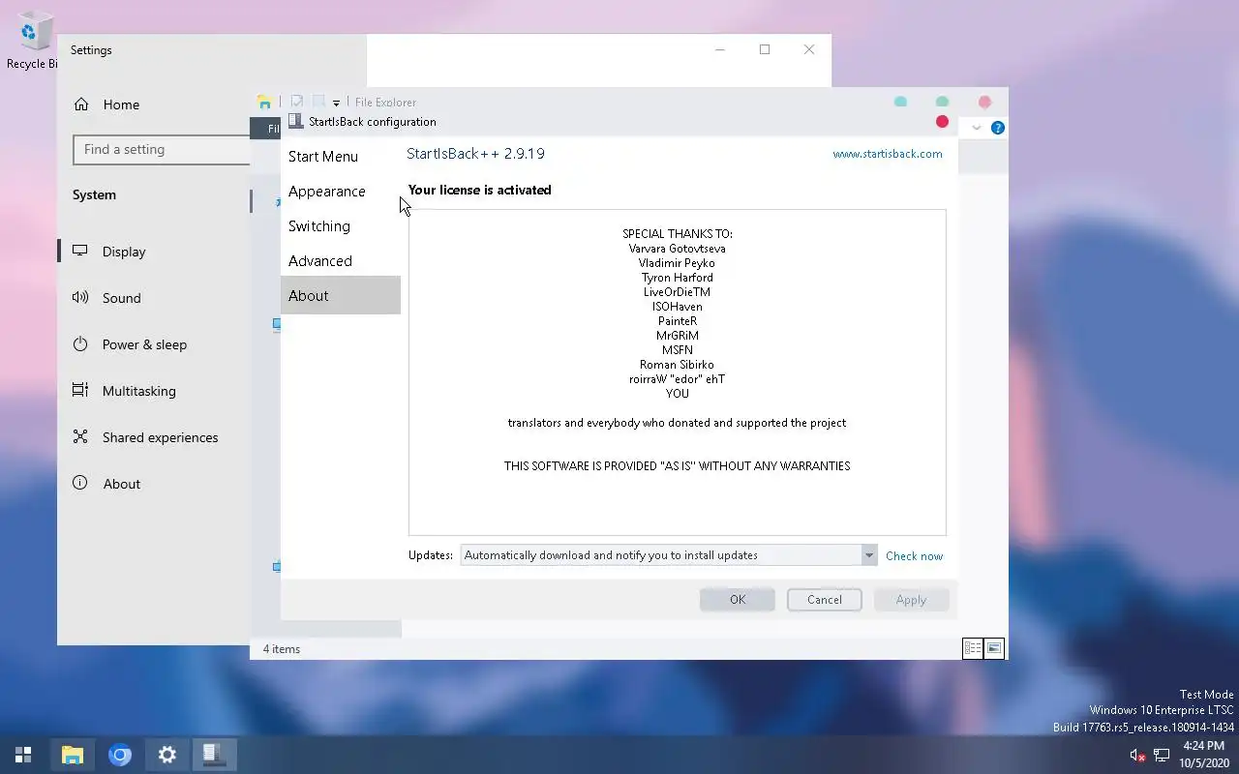Screen dimensions: 1239x774
Task: Maximize File Explorer with the green circle
Action: tap(942, 102)
